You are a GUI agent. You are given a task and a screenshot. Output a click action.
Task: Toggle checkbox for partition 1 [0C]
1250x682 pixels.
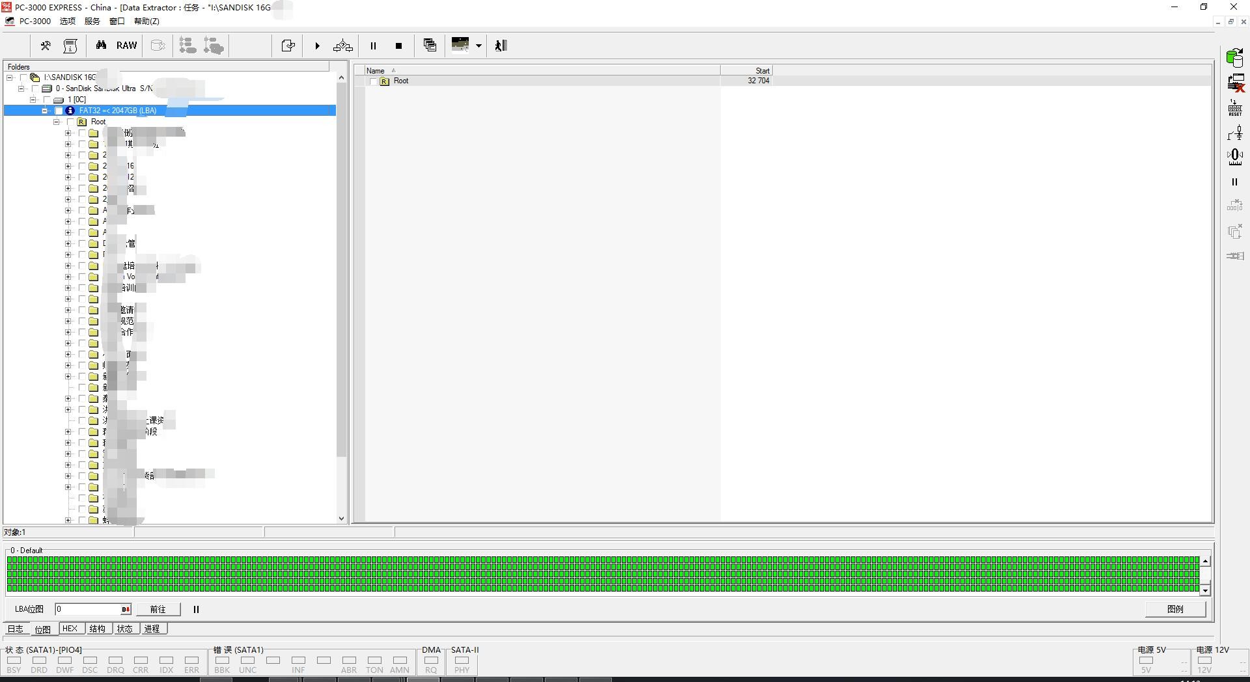coord(46,100)
